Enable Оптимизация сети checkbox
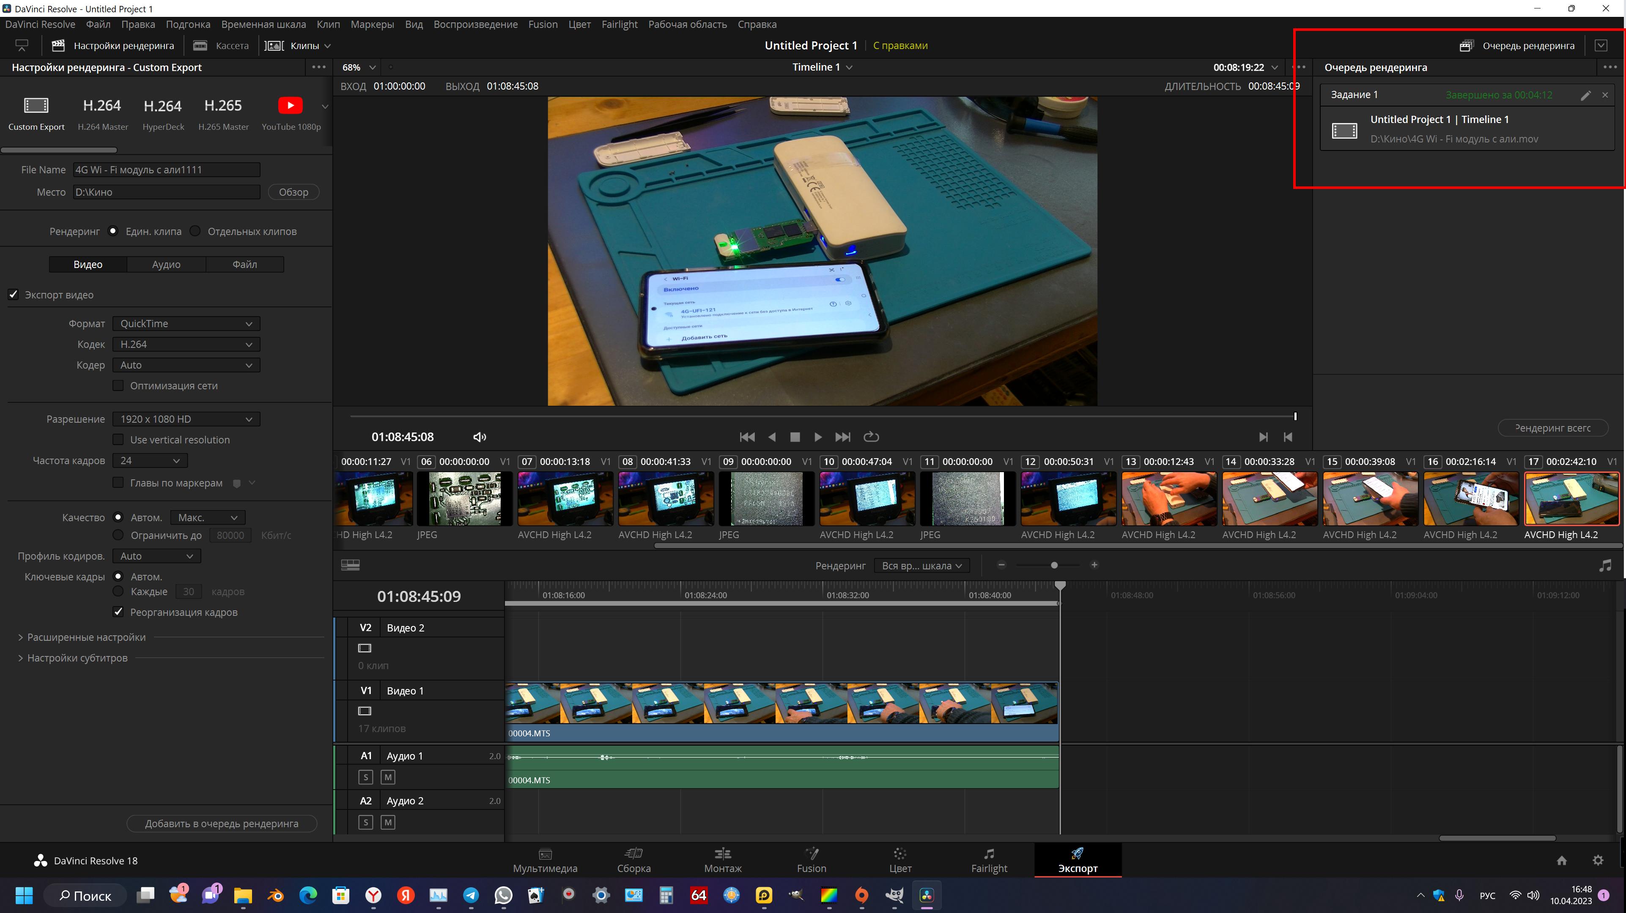The height and width of the screenshot is (913, 1626). coord(118,385)
